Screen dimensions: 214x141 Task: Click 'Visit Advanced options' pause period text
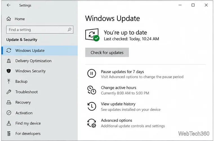click(142, 77)
